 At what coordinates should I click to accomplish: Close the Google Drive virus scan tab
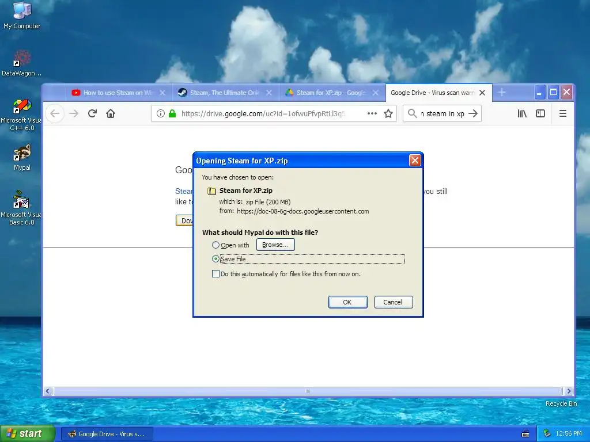tap(482, 93)
